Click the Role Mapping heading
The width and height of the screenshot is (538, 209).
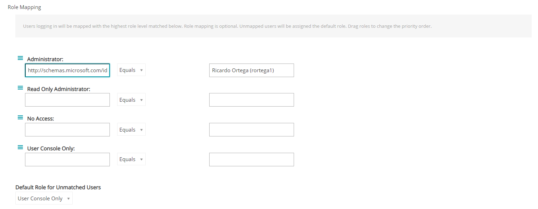24,7
